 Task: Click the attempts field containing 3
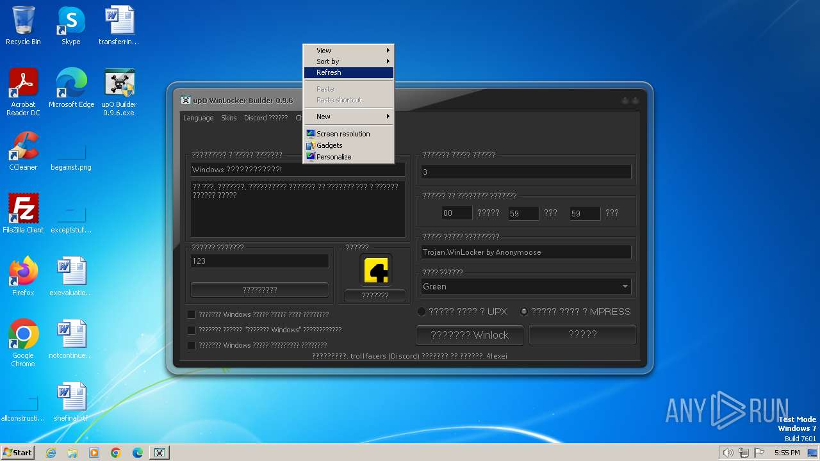[x=525, y=172]
